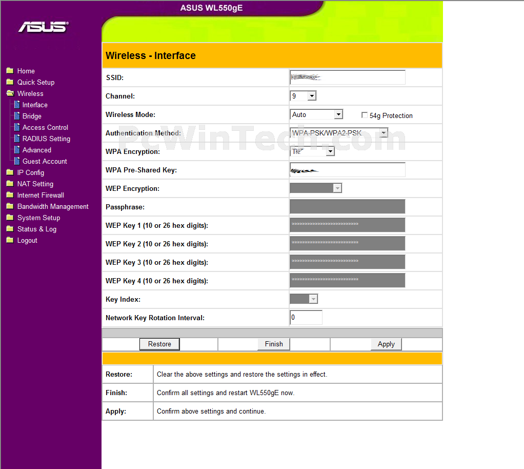Click the WEP Key 3 field
This screenshot has width=524, height=469.
click(x=348, y=262)
